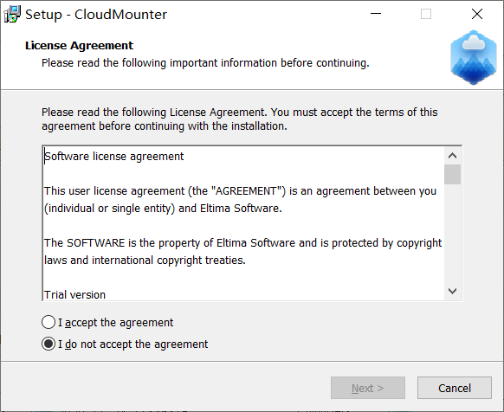The height and width of the screenshot is (412, 504).
Task: Click the "I accept the agreement" label text
Action: 115,322
